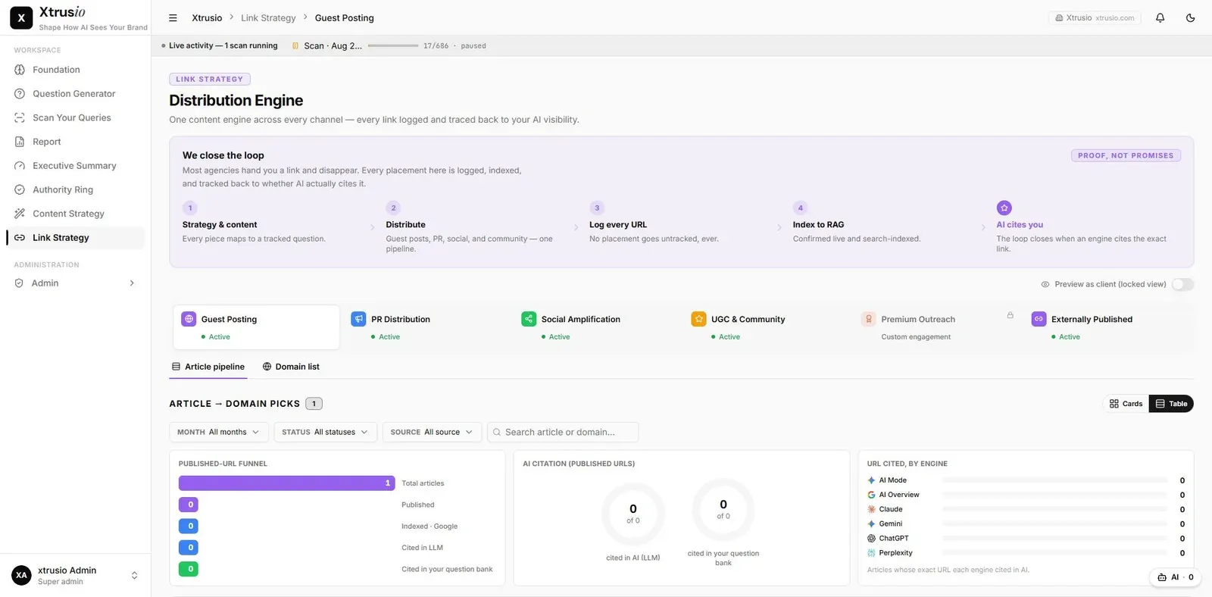Click the AI assistant robot icon

point(1162,577)
